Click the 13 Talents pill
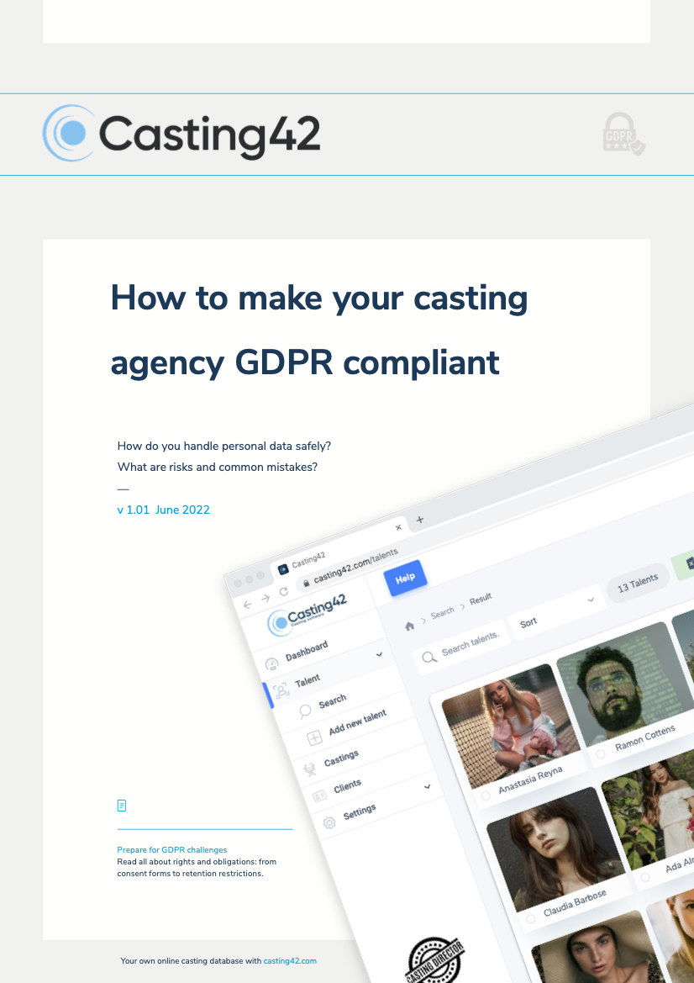694x983 pixels. pyautogui.click(x=638, y=583)
